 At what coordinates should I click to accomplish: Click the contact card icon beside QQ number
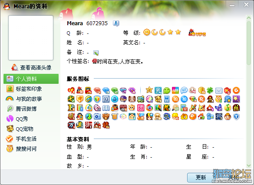pyautogui.click(x=116, y=23)
